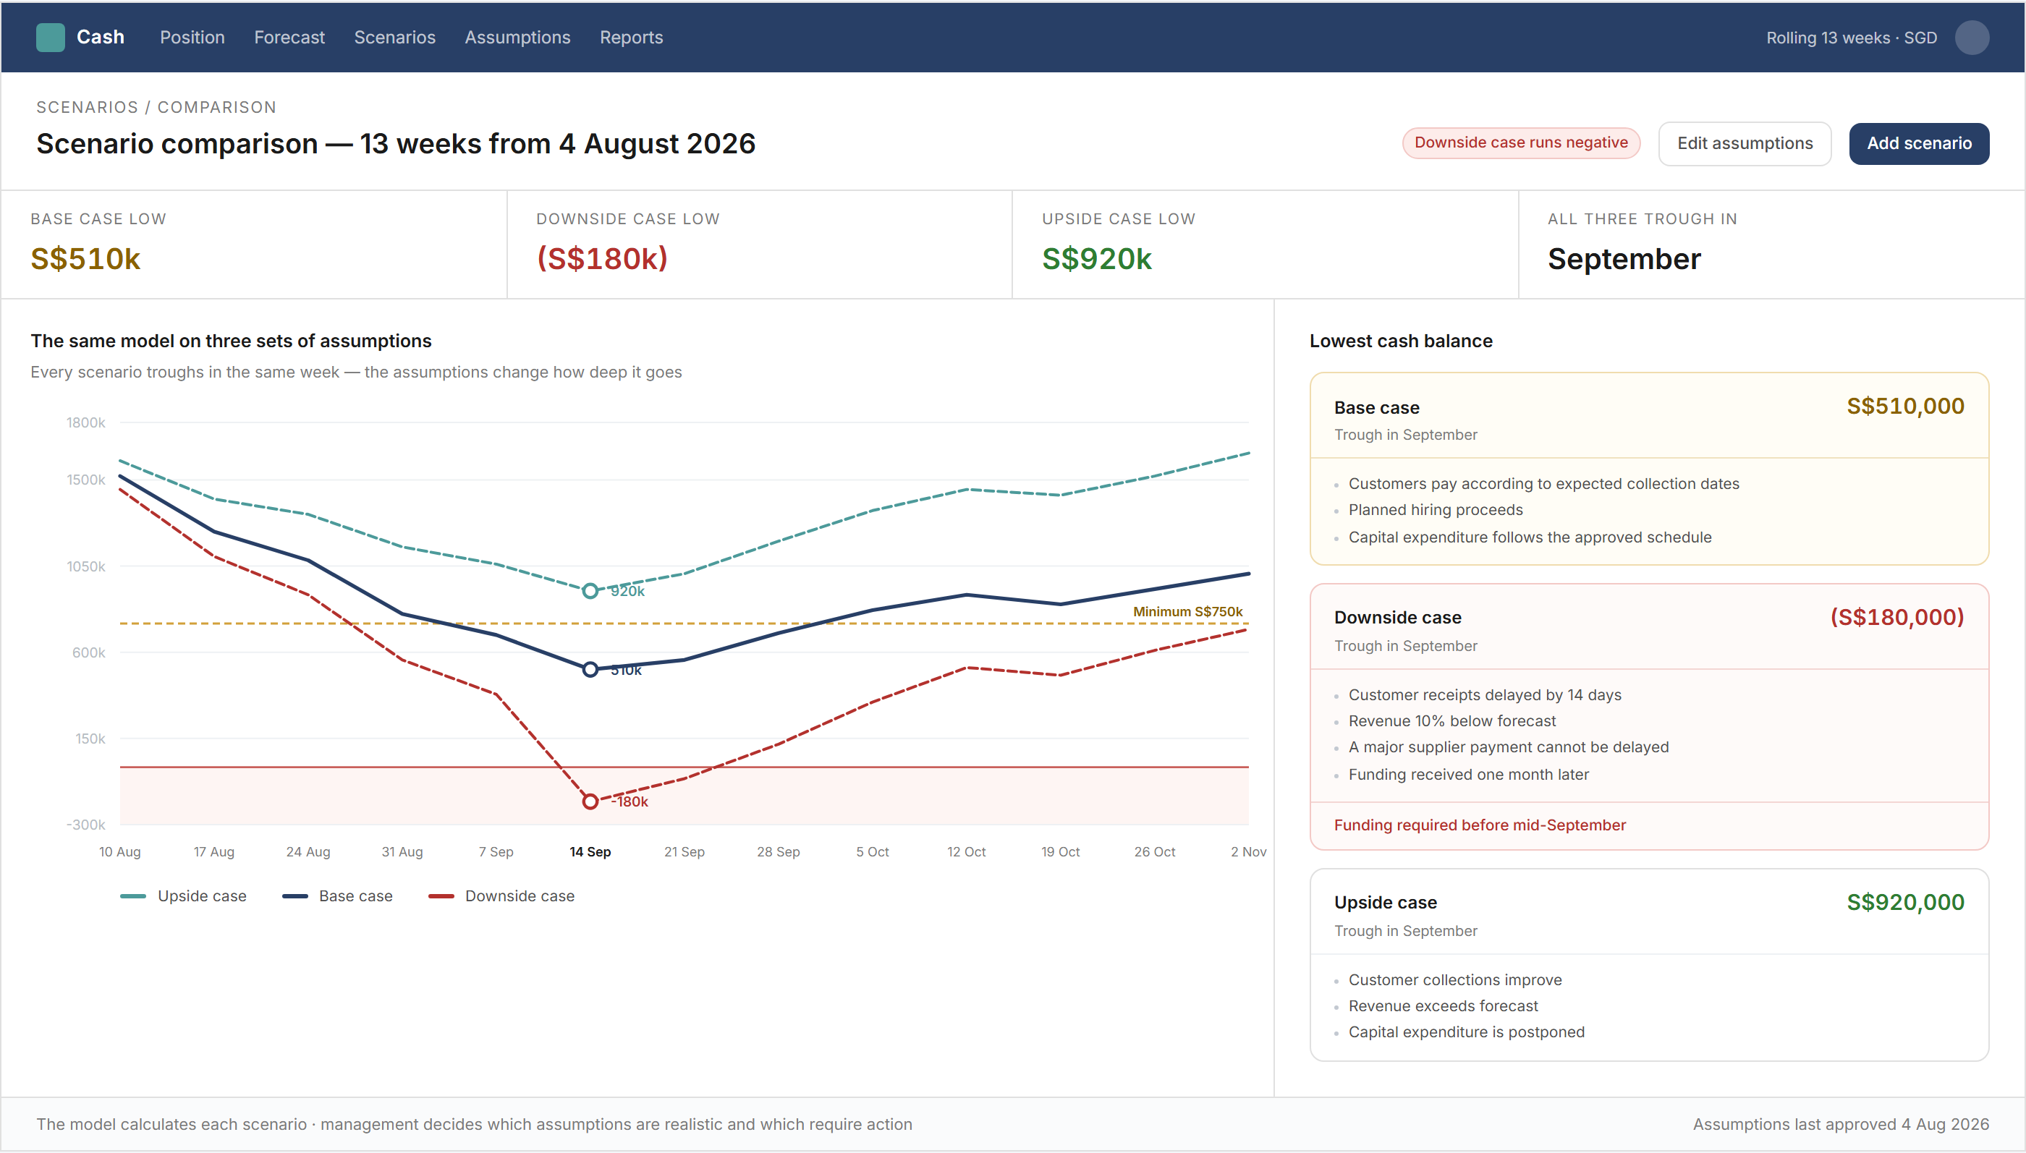
Task: Click Planned hiring proceeds assumption
Action: [x=1435, y=510]
